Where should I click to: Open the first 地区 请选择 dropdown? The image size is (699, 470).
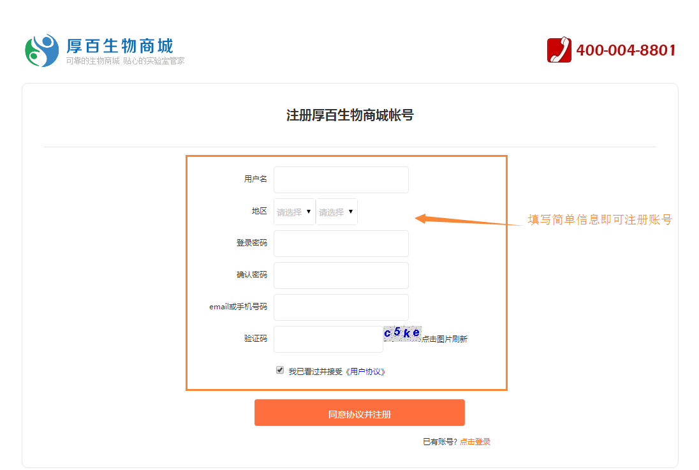click(x=295, y=212)
